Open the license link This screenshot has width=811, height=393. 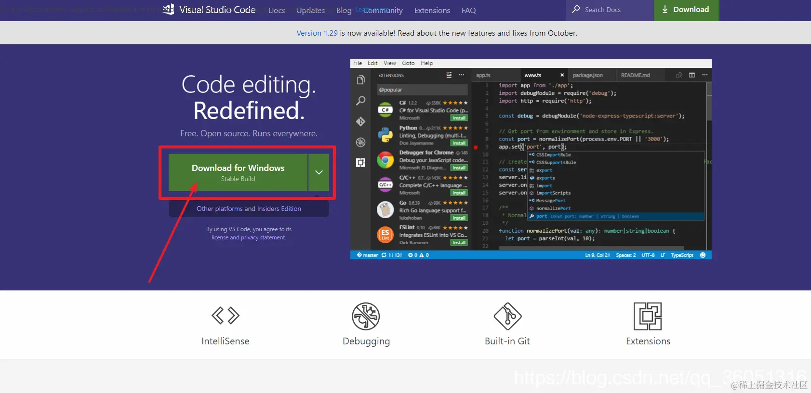click(x=220, y=237)
